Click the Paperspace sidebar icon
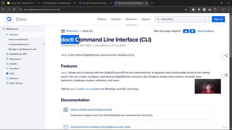The height and width of the screenshot is (130, 232). coord(7,59)
